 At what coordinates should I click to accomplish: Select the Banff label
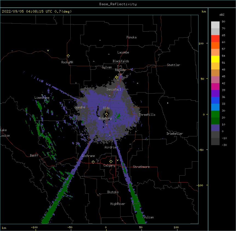[34, 156]
